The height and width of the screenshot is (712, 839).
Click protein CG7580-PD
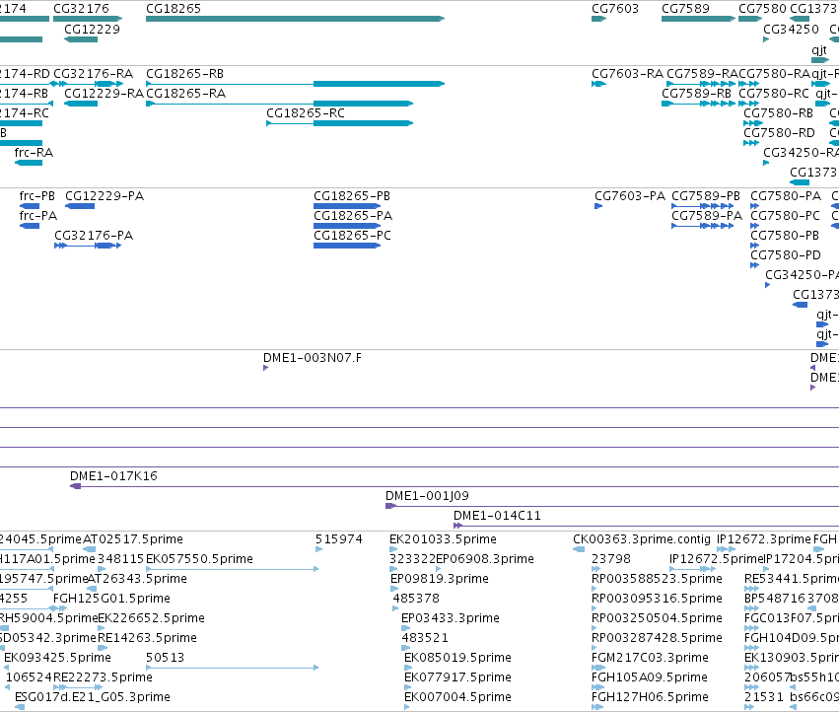[x=754, y=265]
